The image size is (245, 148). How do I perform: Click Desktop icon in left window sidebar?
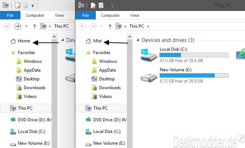(x=19, y=79)
